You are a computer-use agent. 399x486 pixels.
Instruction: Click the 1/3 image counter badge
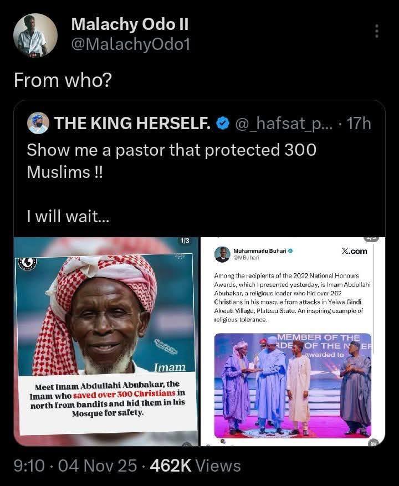coord(185,241)
